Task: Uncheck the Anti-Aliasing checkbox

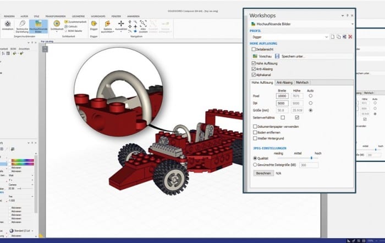Action: [254, 69]
